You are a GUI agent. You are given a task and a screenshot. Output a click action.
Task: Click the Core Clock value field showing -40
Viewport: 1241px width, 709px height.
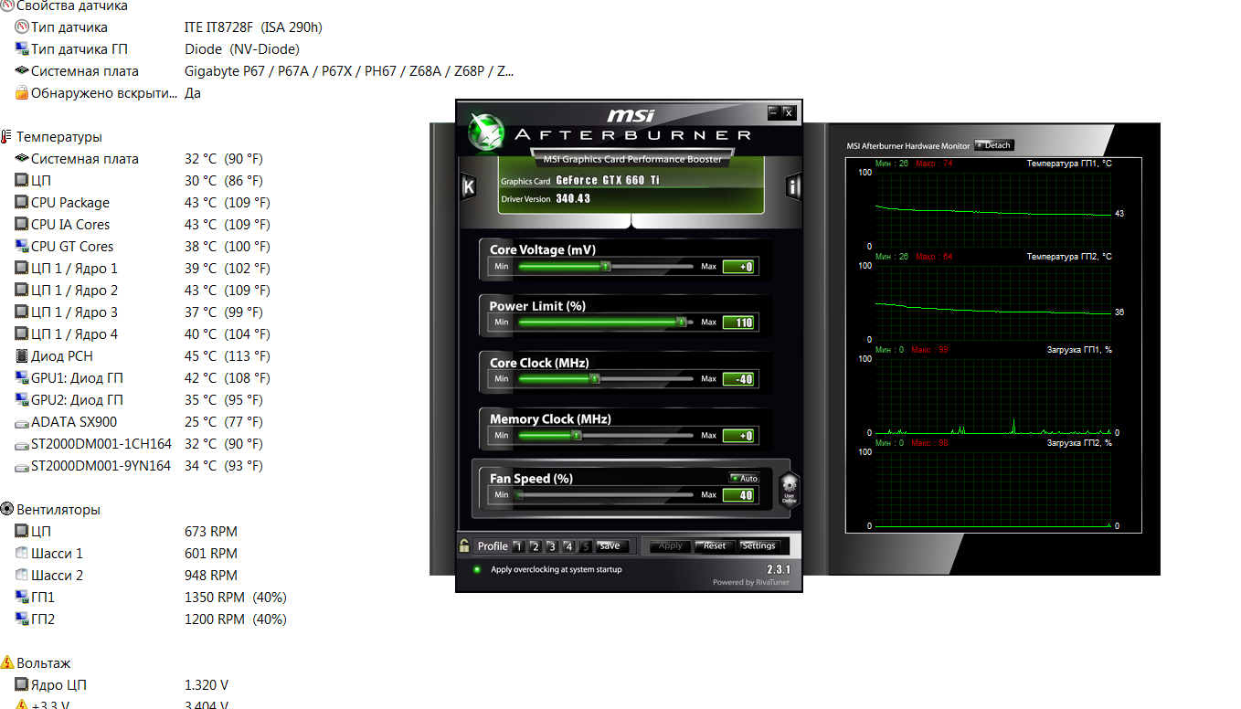(738, 379)
